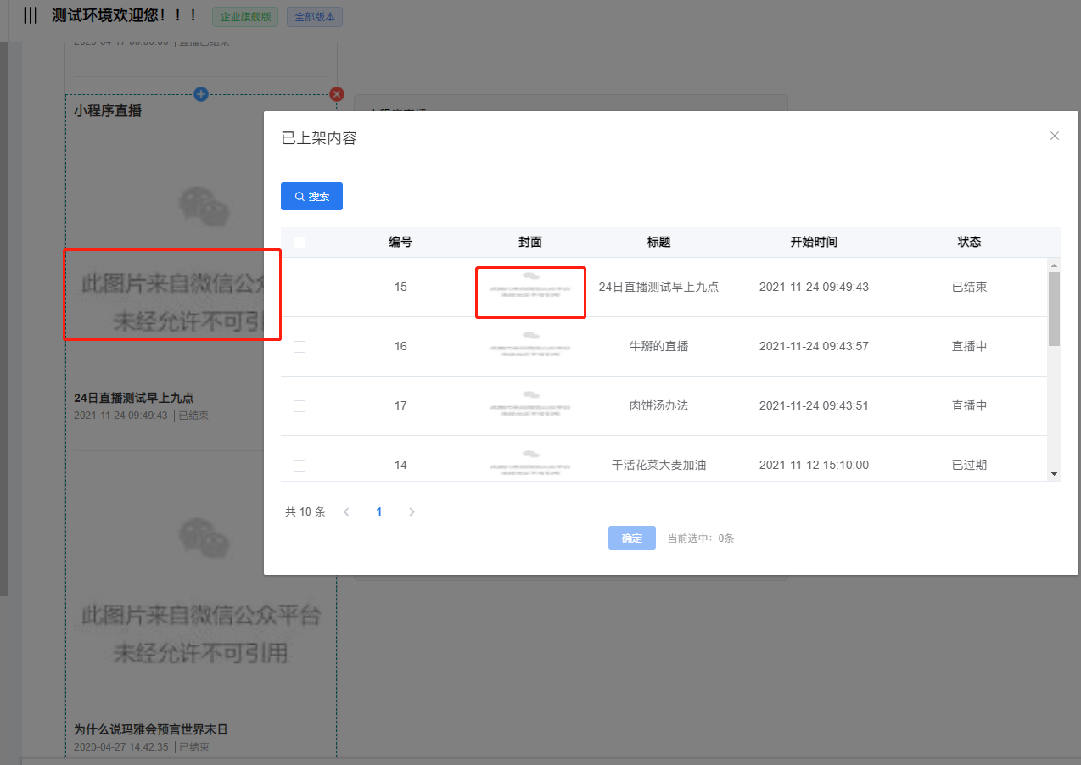Click the 已结束 status in row 15
This screenshot has width=1081, height=765.
pos(969,287)
